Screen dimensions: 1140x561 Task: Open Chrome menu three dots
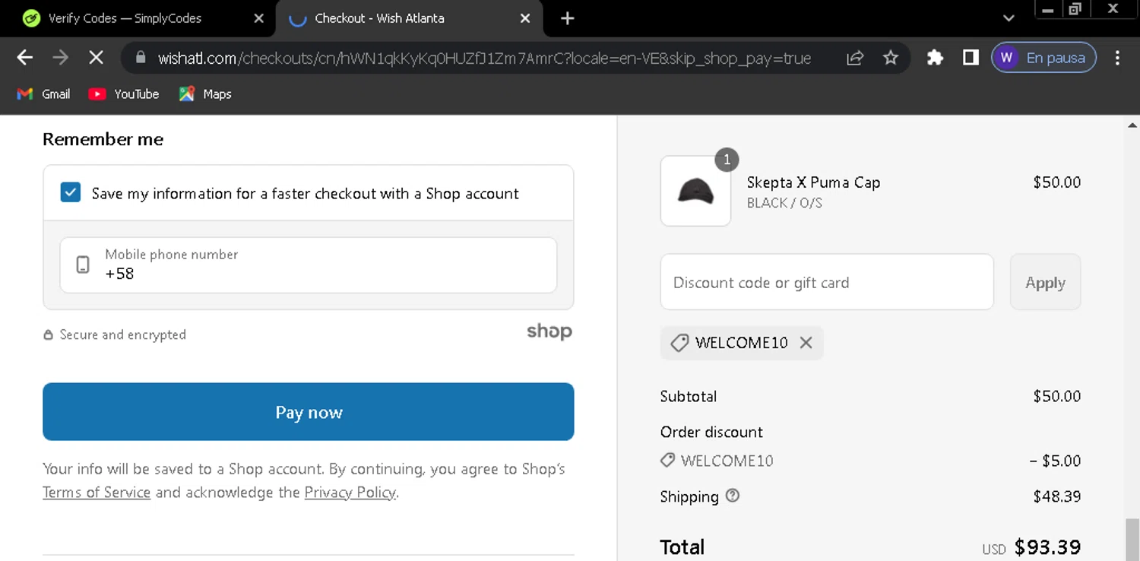[x=1117, y=58]
